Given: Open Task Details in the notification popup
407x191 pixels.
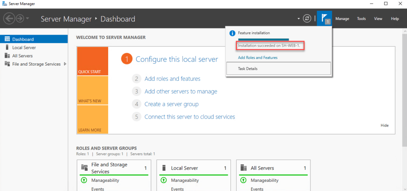Looking at the screenshot, I should click(x=279, y=68).
